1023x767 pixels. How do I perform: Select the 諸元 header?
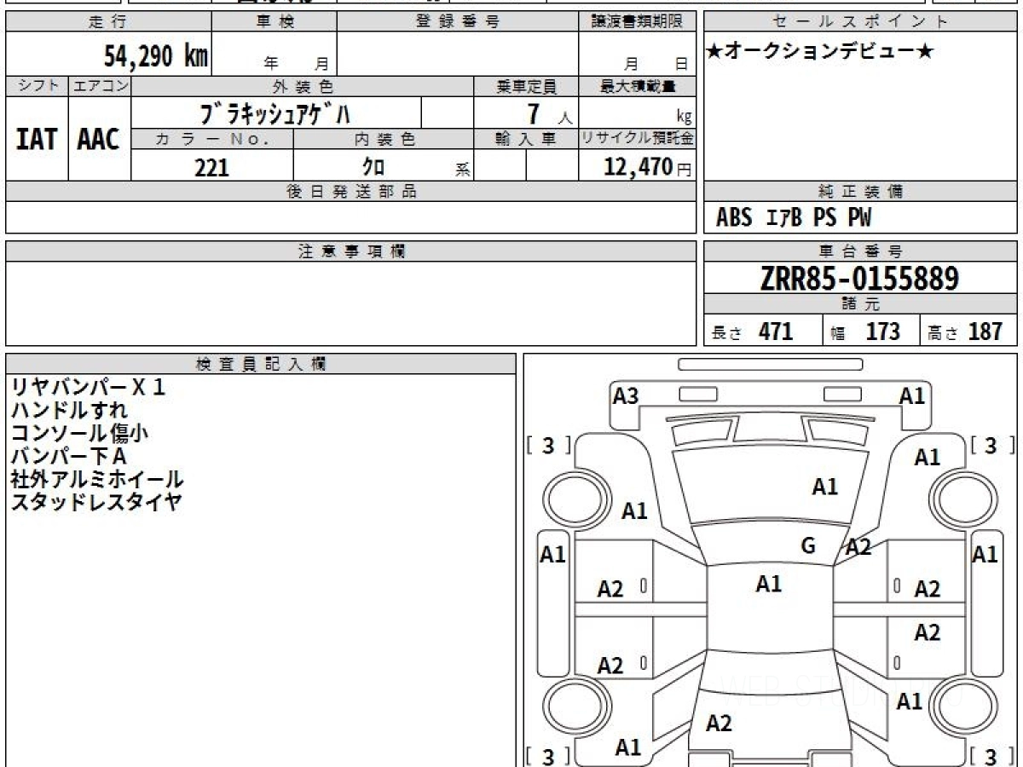(x=861, y=304)
